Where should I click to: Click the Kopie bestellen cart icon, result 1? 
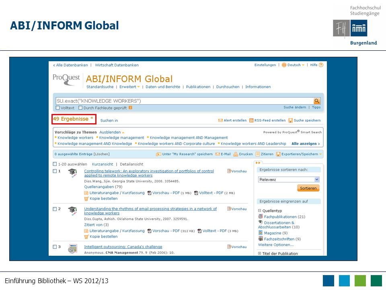click(86, 199)
